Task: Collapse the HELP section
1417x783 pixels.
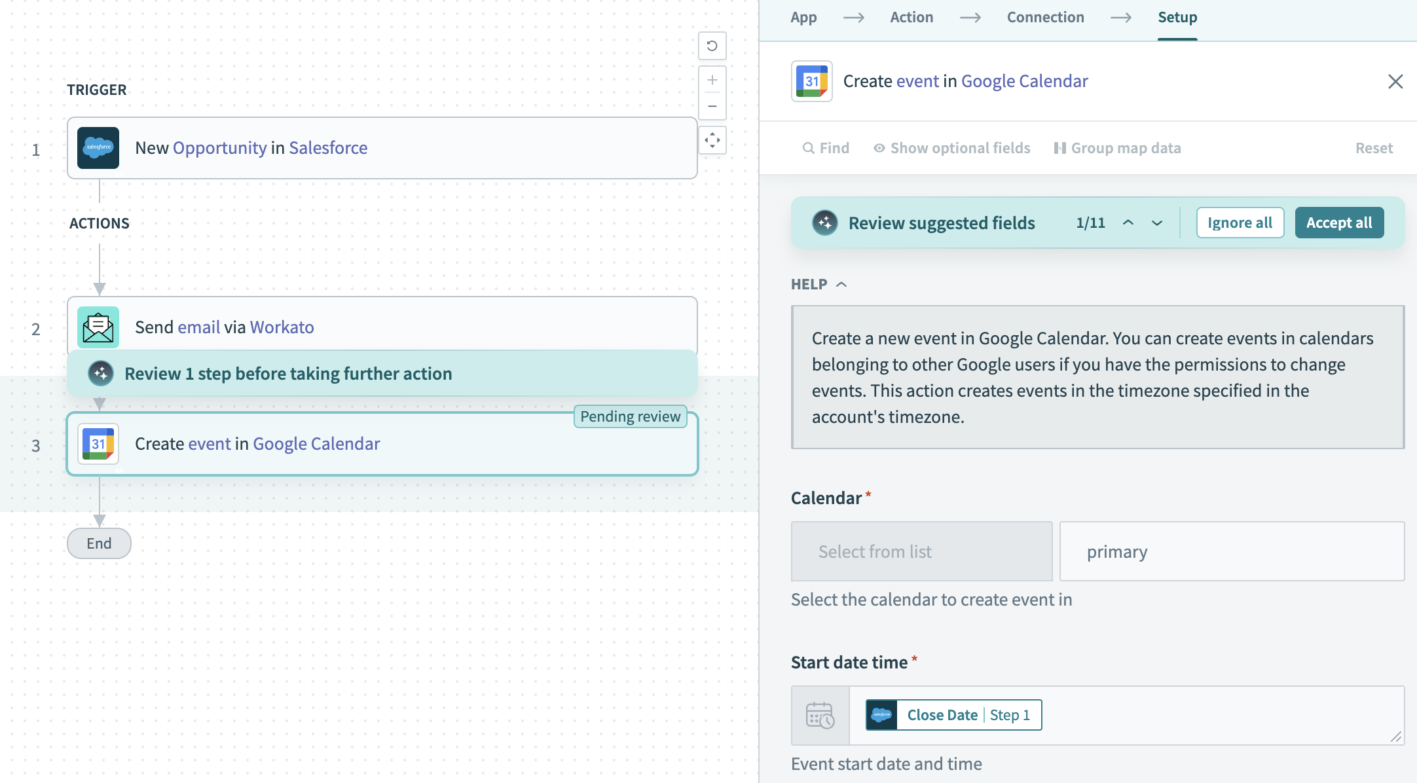Action: click(819, 284)
